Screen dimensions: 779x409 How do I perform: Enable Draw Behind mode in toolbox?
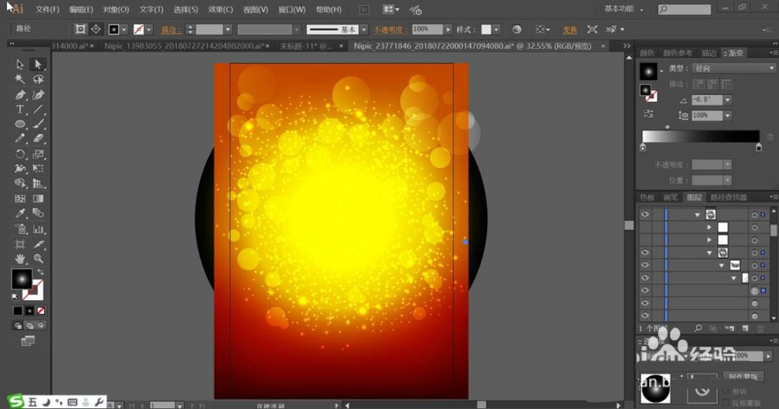(30, 325)
